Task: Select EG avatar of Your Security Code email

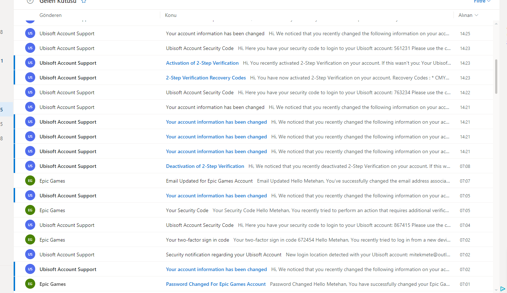Action: pyautogui.click(x=30, y=210)
